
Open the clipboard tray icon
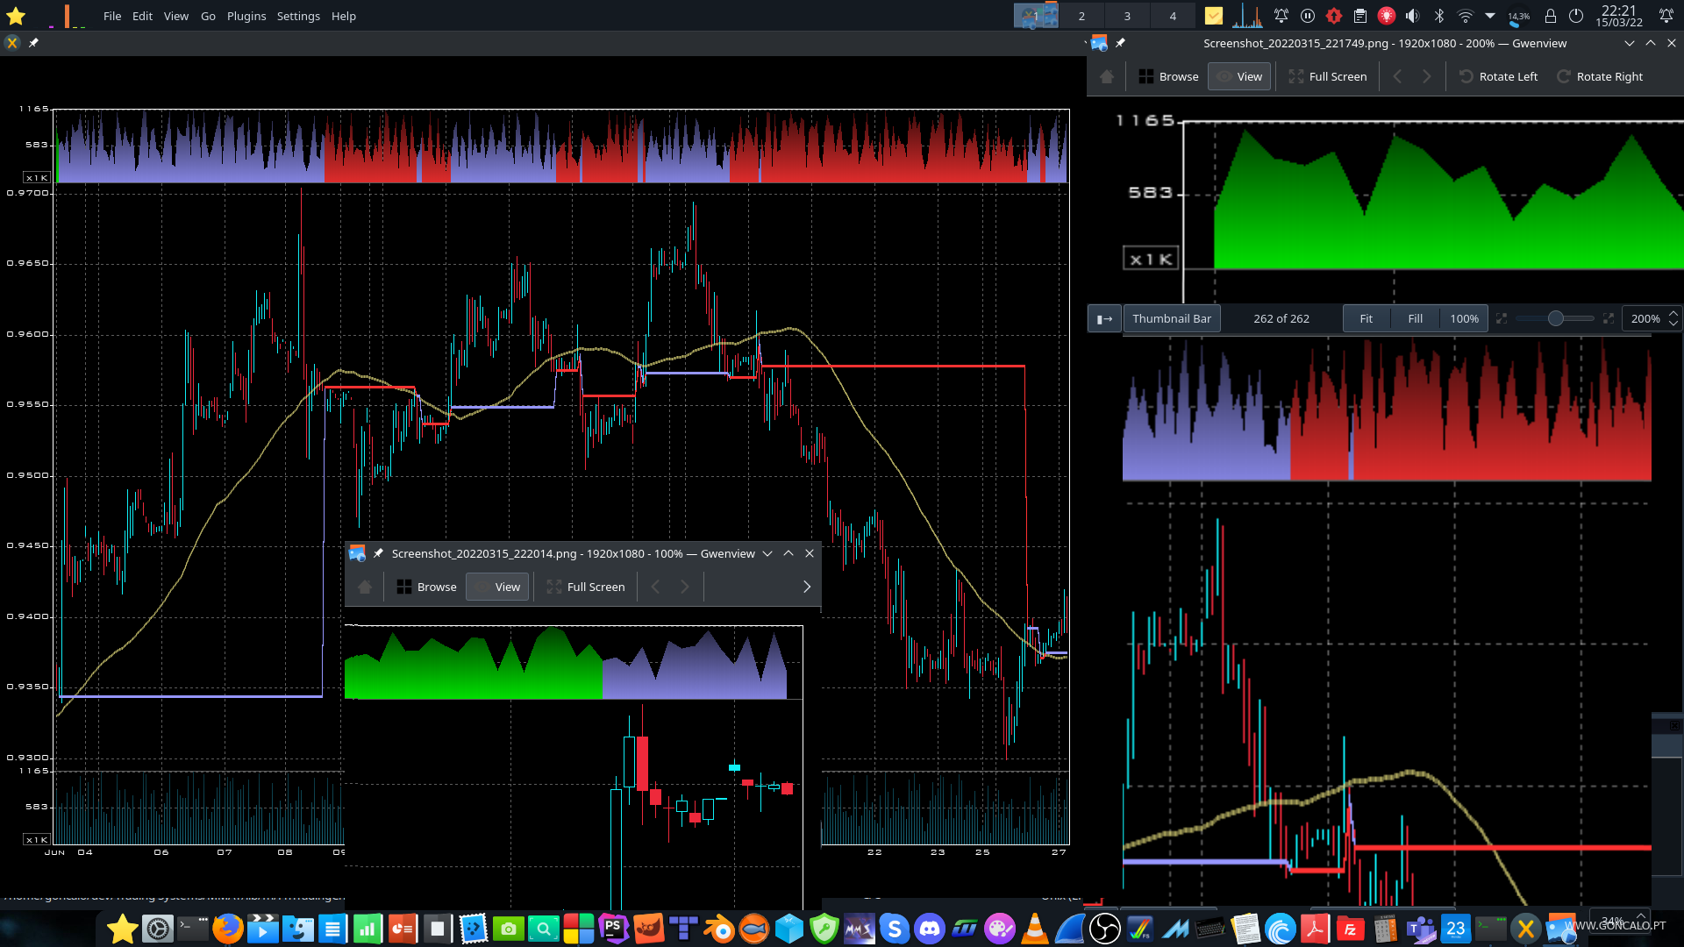pos(1360,16)
